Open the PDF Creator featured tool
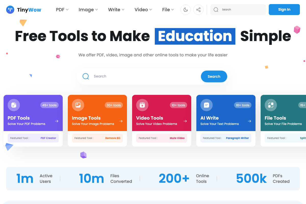The width and height of the screenshot is (306, 204). 48,138
